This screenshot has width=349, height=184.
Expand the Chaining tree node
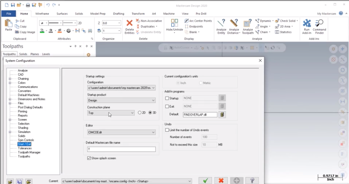tap(10, 79)
